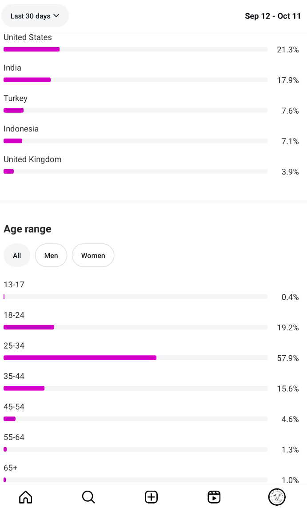This screenshot has width=307, height=508.
Task: Open the profile avatar icon
Action: (277, 496)
